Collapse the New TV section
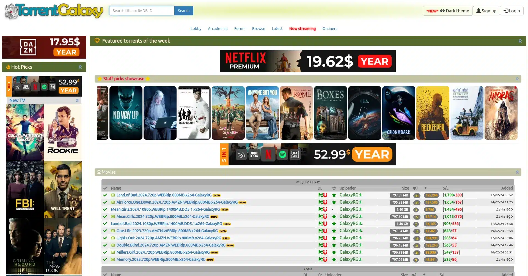 [77, 100]
